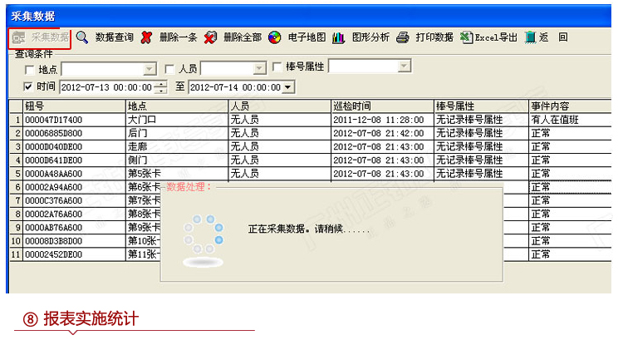
Task: Select cell 00008D3B8D00
Action: (74, 241)
